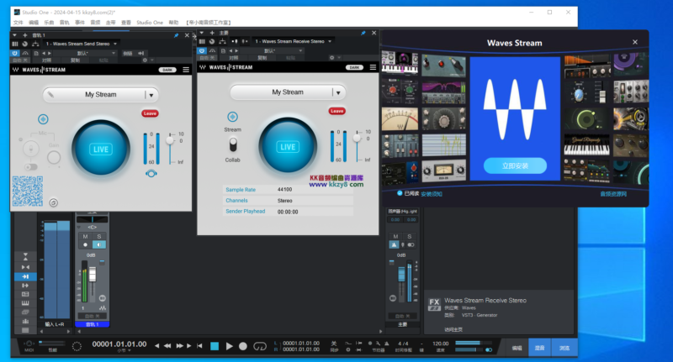Click the round Record button in transport
The height and width of the screenshot is (362, 673).
coord(243,346)
